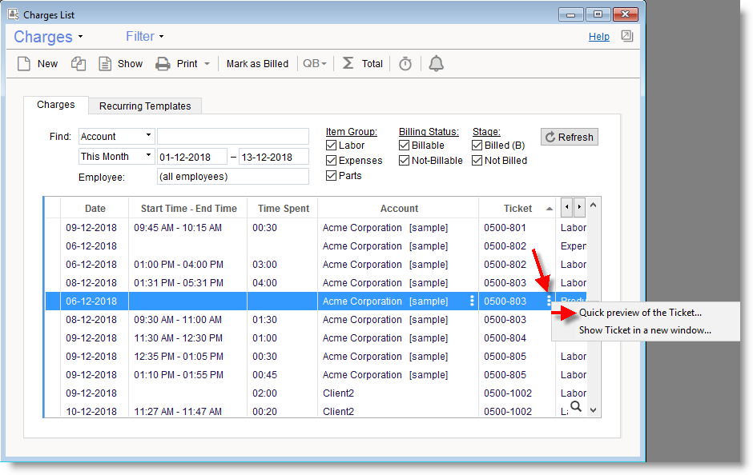Open the Account find field dropdown
The height and width of the screenshot is (475, 753).
tap(149, 137)
